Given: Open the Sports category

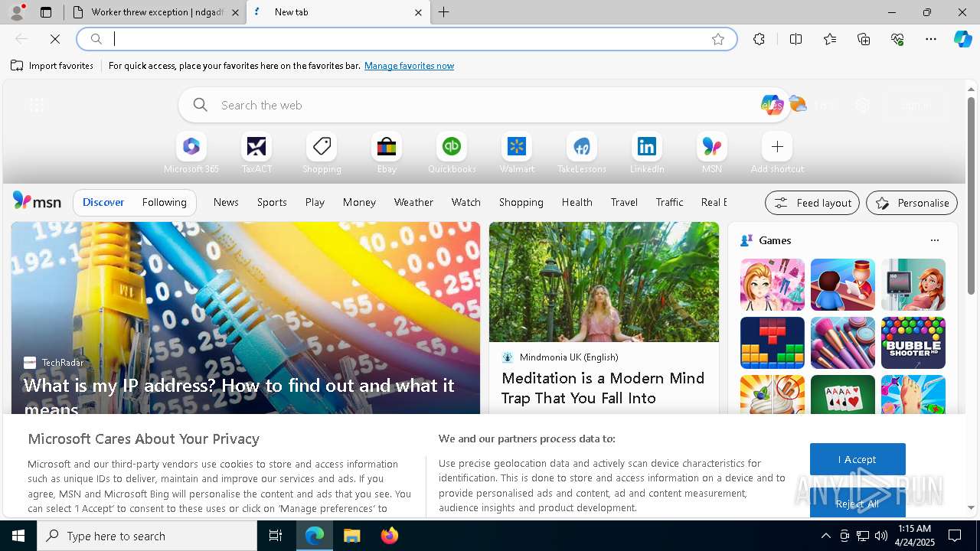Looking at the screenshot, I should click(272, 202).
